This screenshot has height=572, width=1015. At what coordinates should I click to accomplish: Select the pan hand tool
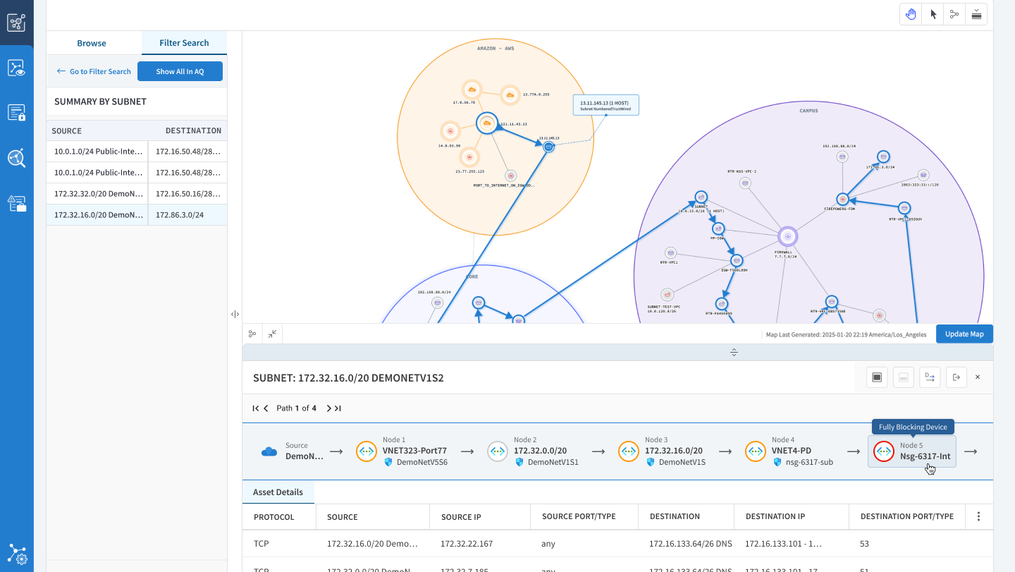[x=911, y=14]
